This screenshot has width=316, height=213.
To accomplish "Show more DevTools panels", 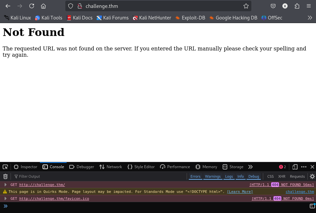I will (250, 167).
